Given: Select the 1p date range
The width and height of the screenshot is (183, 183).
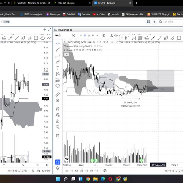Looking at the screenshot, I should point(87,170).
